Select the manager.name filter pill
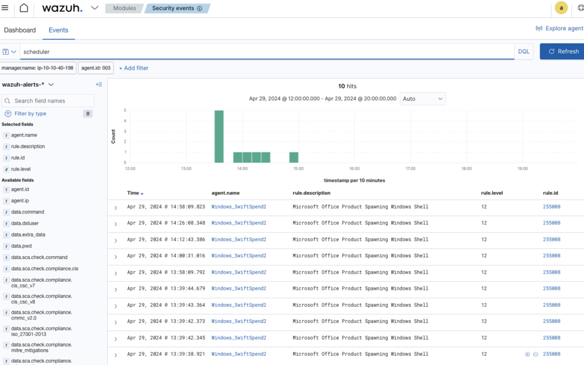 pyautogui.click(x=38, y=68)
